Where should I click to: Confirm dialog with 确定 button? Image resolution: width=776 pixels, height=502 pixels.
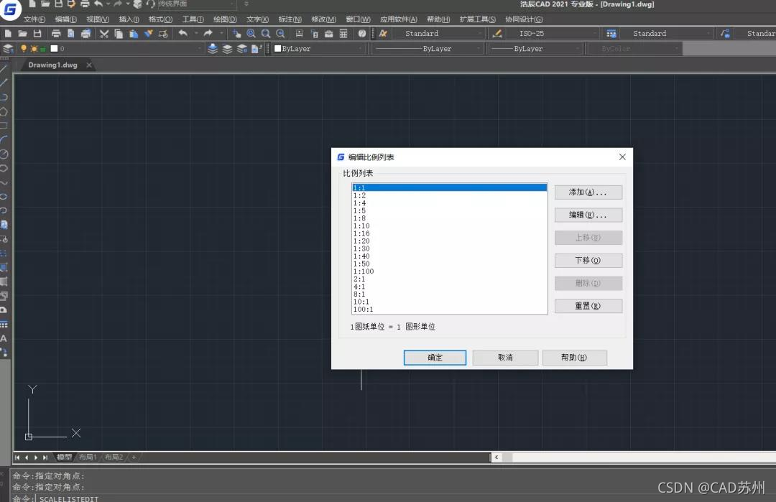coord(435,358)
